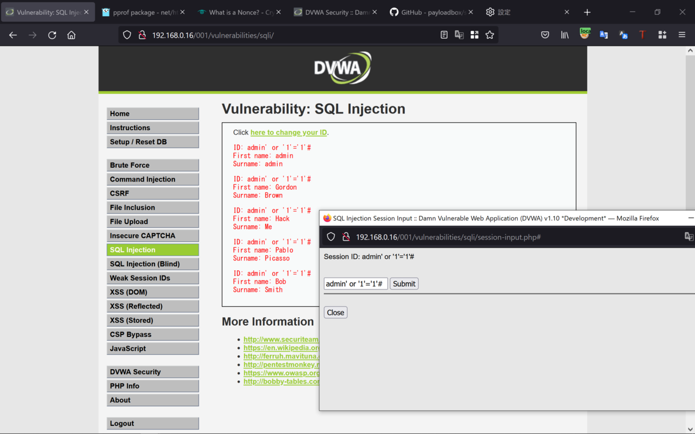Click 'here to change your ID' link
Screen dimensions: 695x434
coord(288,133)
